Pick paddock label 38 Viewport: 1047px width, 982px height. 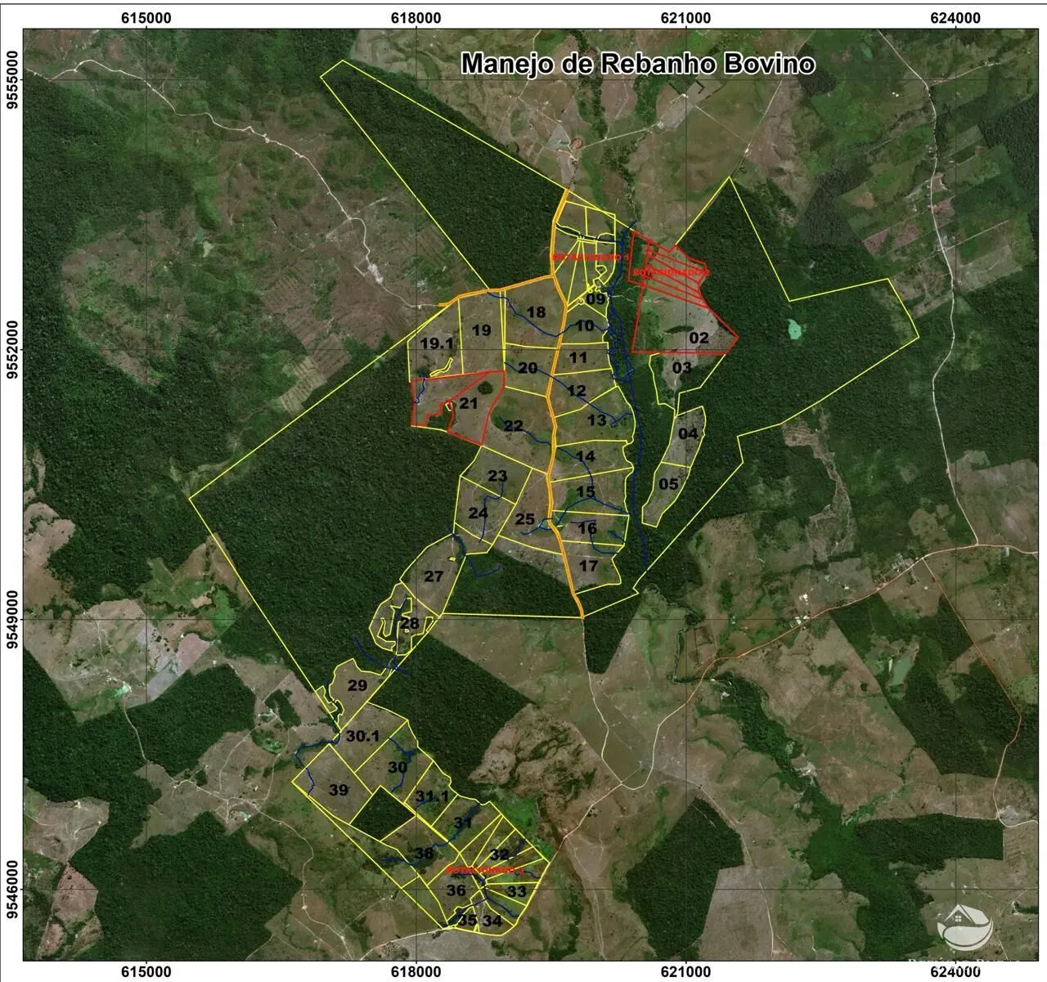pyautogui.click(x=424, y=854)
